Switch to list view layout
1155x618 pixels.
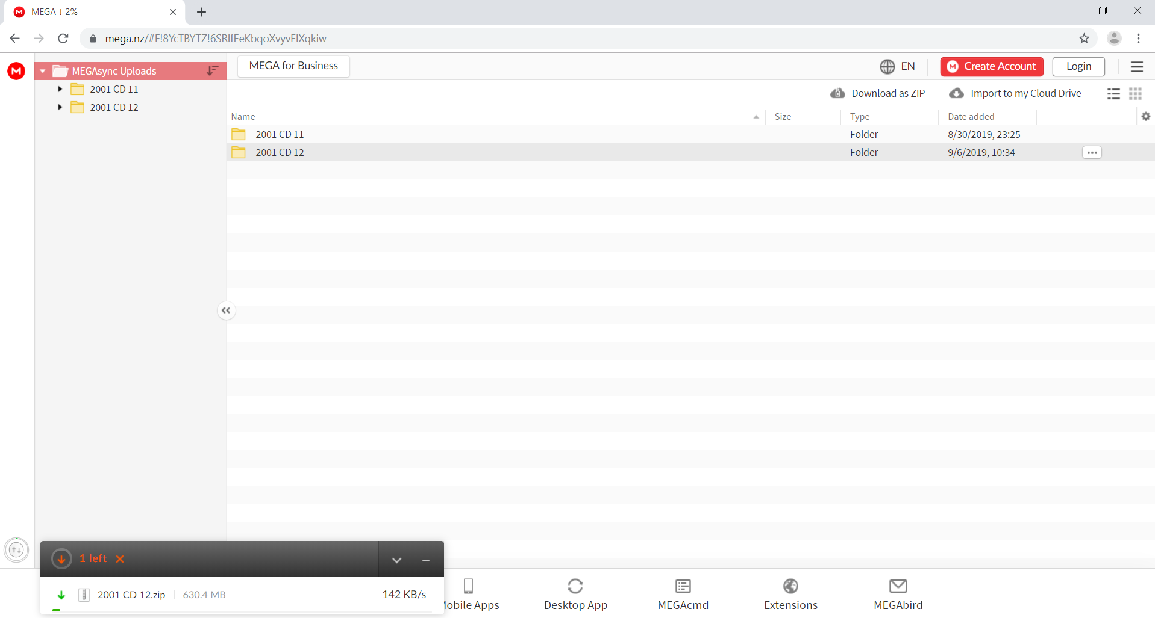point(1113,93)
